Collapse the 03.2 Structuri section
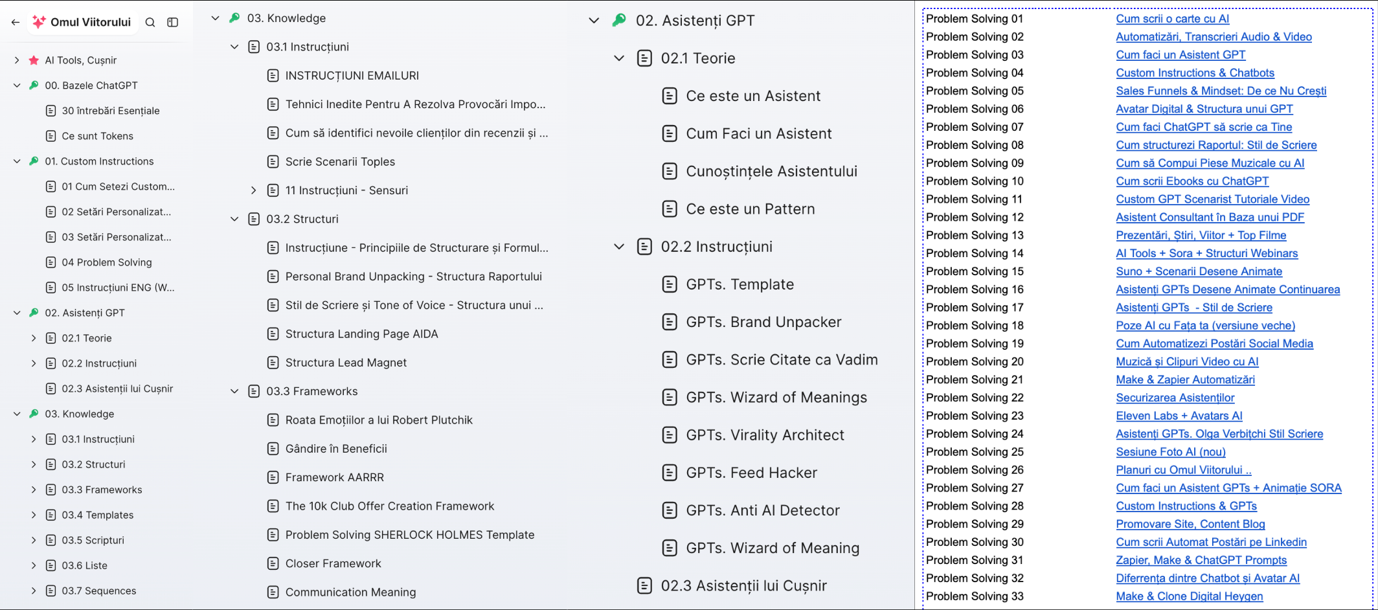The width and height of the screenshot is (1378, 610). [x=234, y=219]
